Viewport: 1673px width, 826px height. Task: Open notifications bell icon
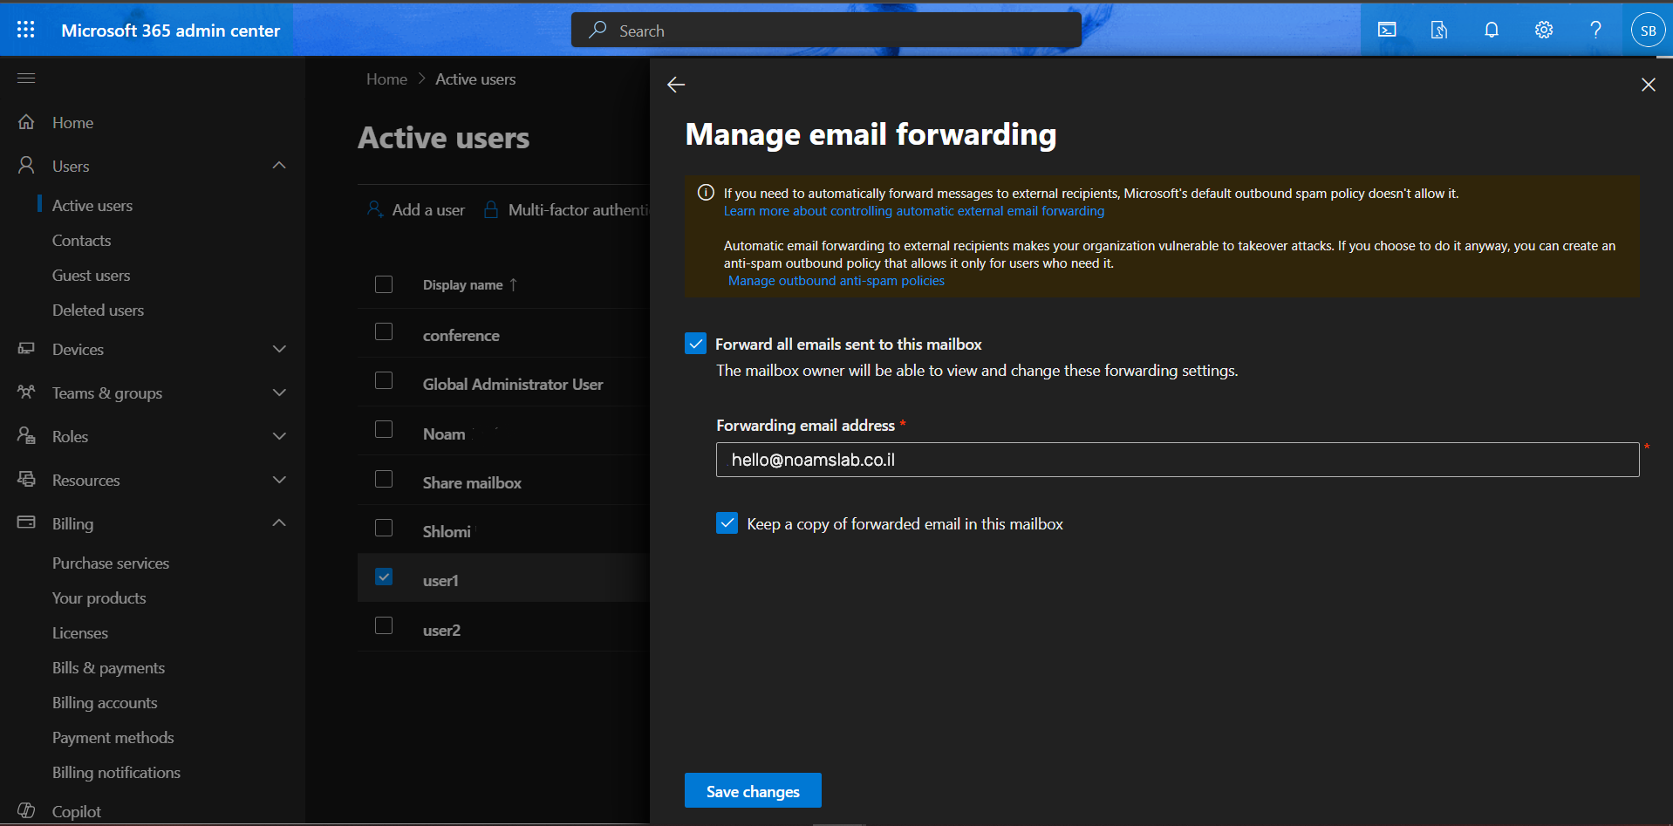(x=1492, y=30)
